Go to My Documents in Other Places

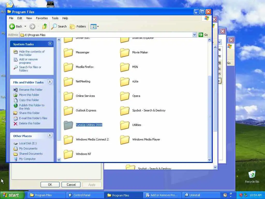coord(28,148)
